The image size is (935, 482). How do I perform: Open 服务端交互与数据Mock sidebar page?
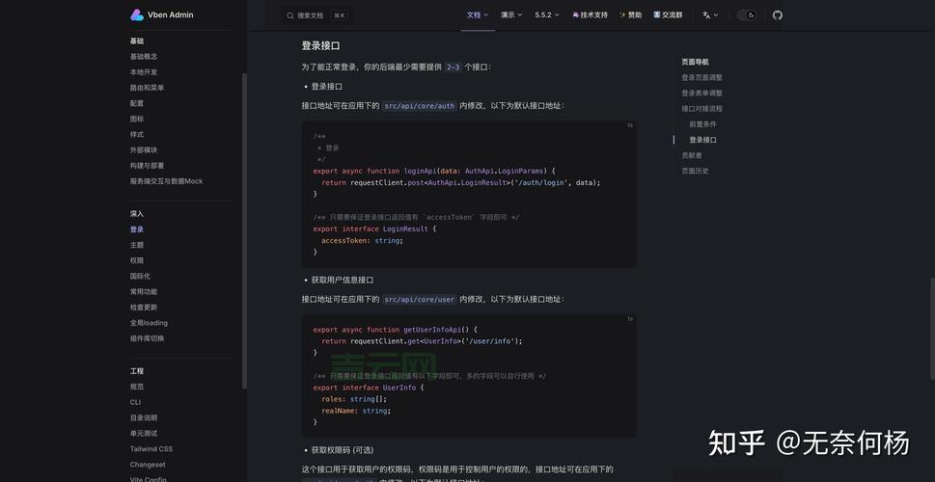(166, 181)
